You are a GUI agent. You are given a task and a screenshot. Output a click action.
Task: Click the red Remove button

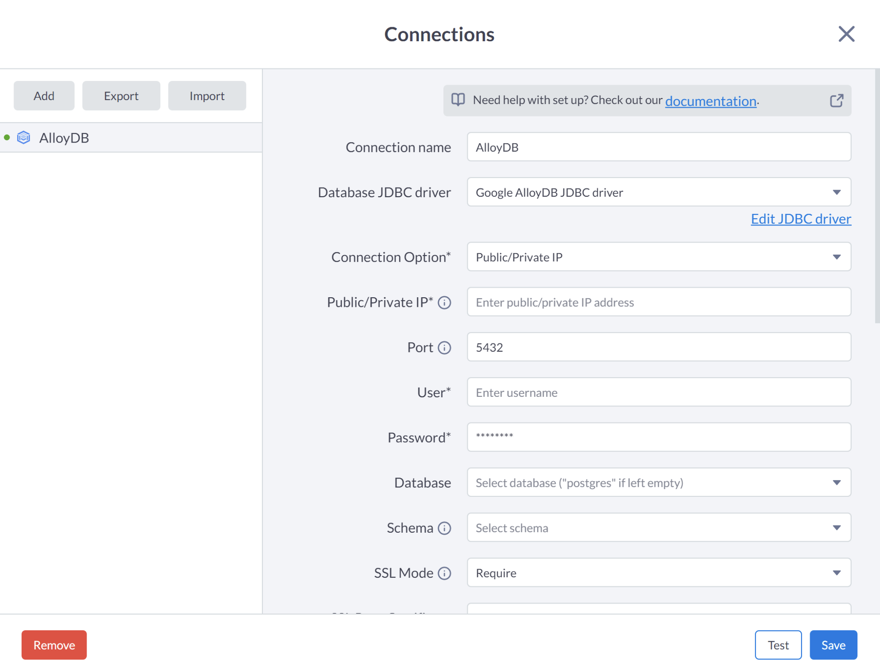coord(54,645)
